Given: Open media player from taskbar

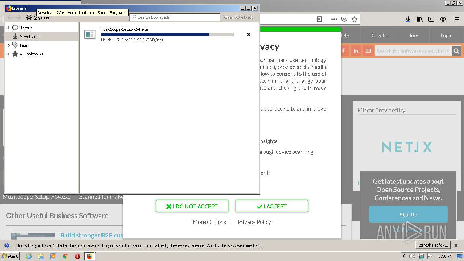Looking at the screenshot, I should tap(53, 256).
